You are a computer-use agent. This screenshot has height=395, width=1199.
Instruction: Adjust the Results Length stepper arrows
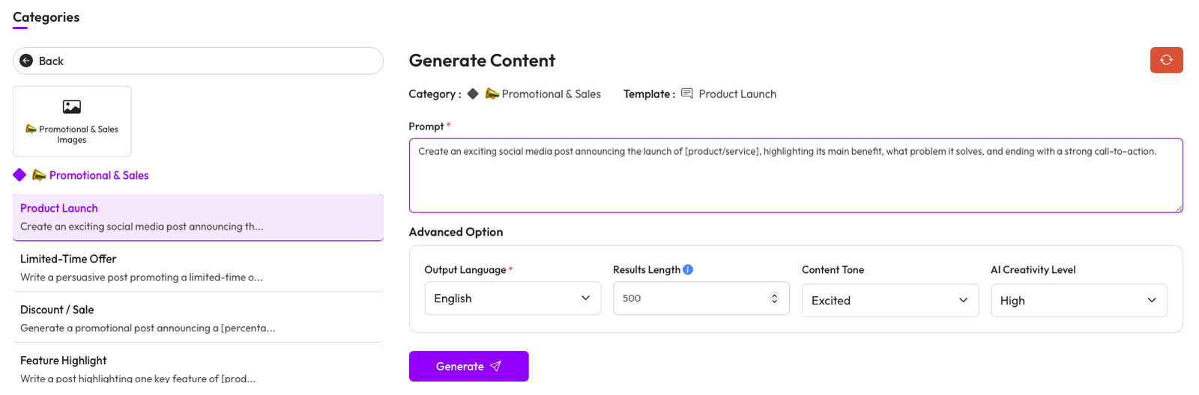coord(774,298)
